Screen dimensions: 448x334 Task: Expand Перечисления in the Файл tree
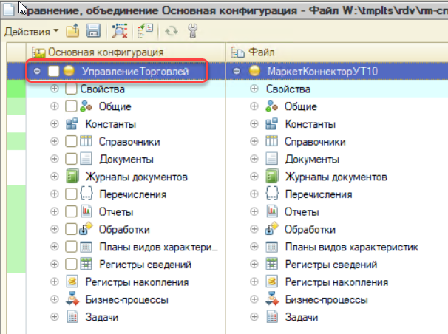(254, 194)
